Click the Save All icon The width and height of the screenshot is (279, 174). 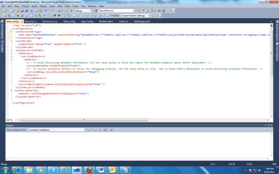(26, 11)
